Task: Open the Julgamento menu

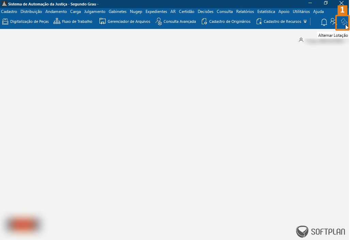Action: point(95,12)
